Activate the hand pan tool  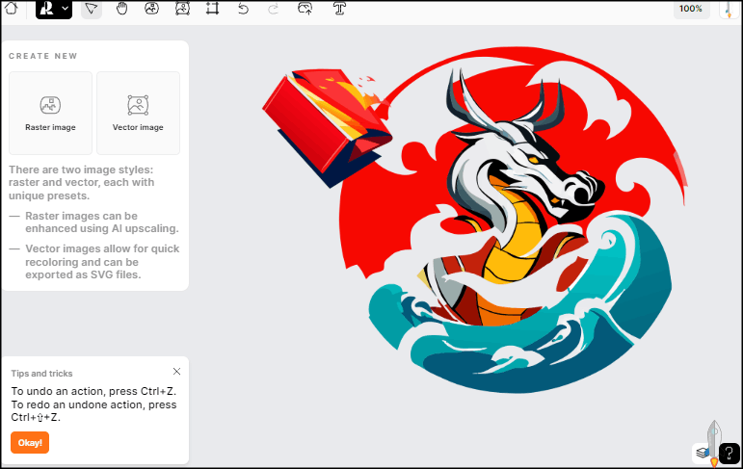(121, 9)
